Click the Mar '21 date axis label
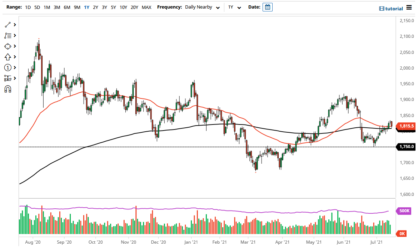 click(248, 242)
